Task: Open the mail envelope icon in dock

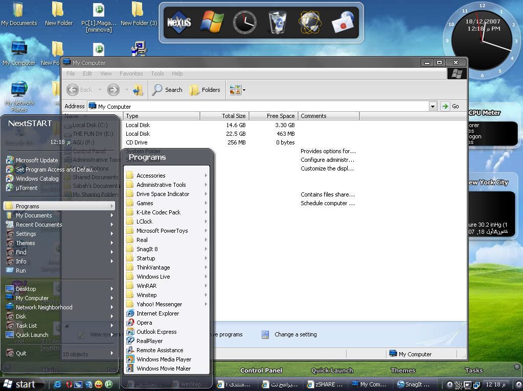Action: (x=343, y=22)
